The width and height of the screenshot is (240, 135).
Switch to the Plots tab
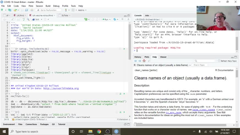pyautogui.click(x=147, y=57)
